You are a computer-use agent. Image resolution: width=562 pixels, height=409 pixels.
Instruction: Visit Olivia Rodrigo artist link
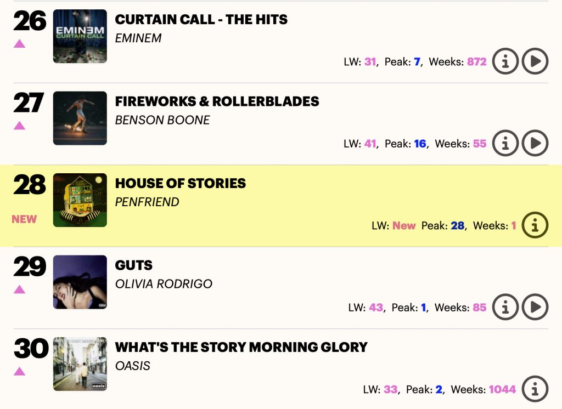pyautogui.click(x=164, y=284)
